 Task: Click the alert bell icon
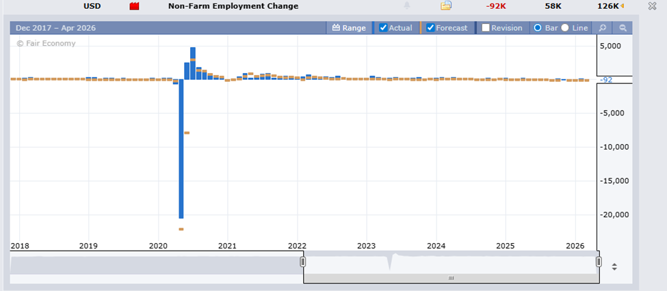(x=407, y=6)
